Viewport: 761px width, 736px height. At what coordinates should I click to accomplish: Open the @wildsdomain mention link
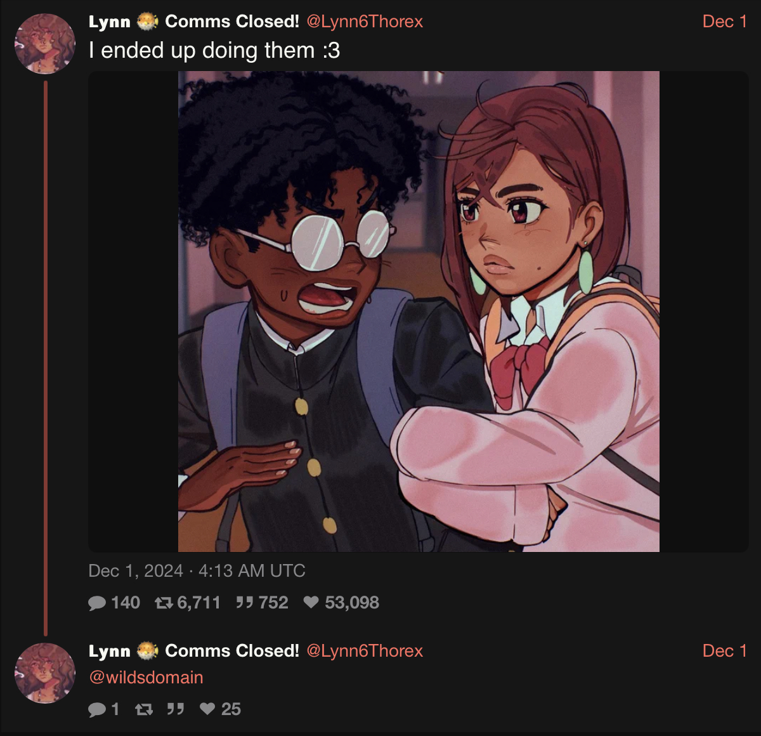click(146, 678)
